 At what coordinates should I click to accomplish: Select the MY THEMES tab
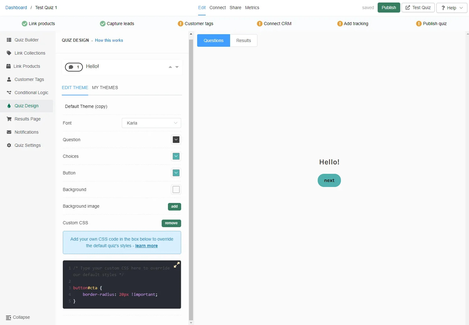(x=105, y=88)
